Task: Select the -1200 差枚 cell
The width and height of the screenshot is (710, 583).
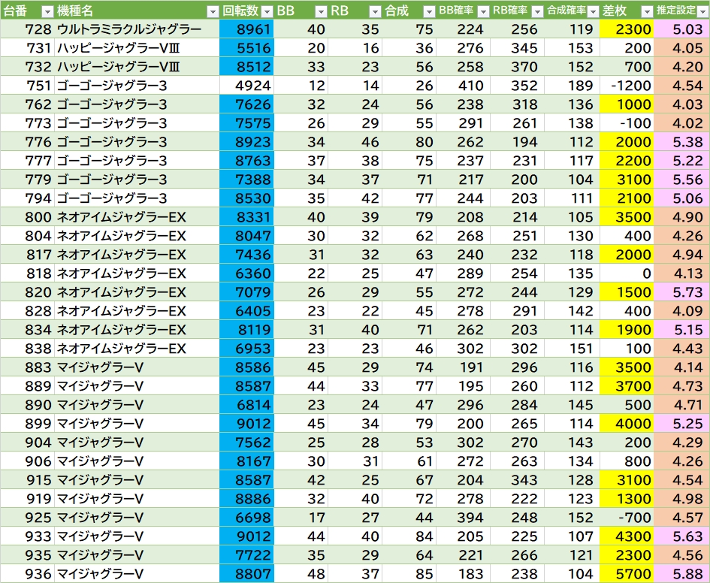Action: click(x=627, y=86)
